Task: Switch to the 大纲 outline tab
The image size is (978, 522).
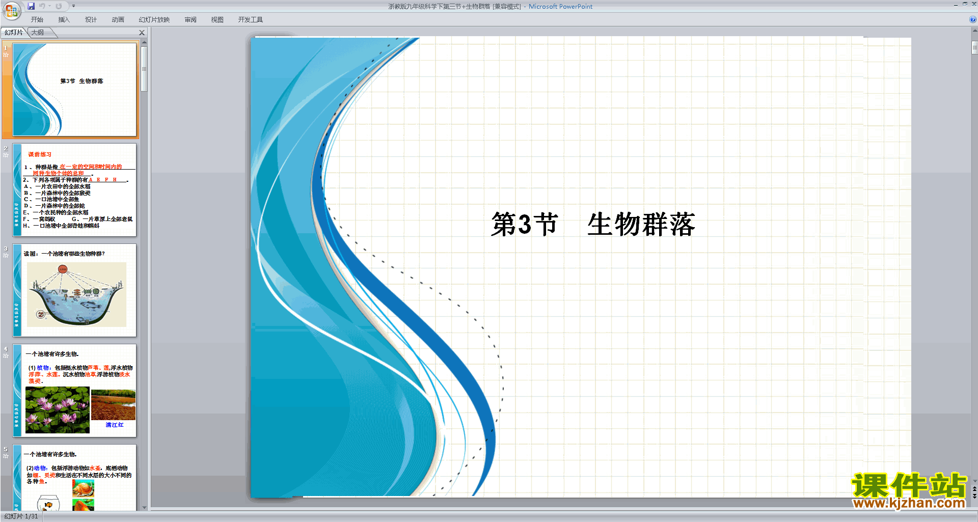Action: point(38,33)
